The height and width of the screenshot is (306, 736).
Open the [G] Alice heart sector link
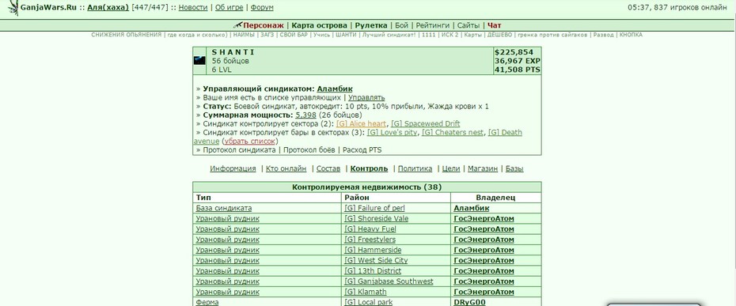361,124
